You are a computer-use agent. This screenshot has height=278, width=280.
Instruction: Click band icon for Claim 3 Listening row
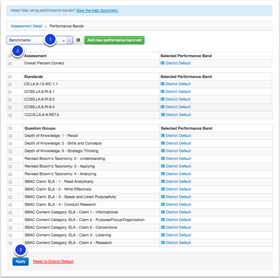[162, 235]
